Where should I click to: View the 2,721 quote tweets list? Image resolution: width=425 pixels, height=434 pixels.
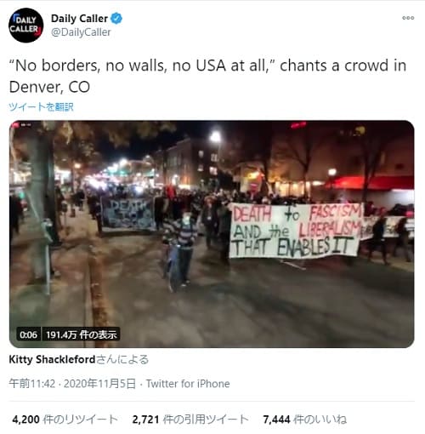coord(190,420)
